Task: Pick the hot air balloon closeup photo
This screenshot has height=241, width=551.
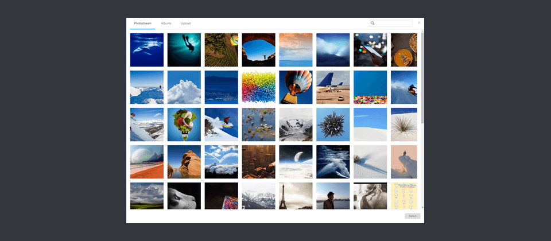Action: (x=296, y=87)
